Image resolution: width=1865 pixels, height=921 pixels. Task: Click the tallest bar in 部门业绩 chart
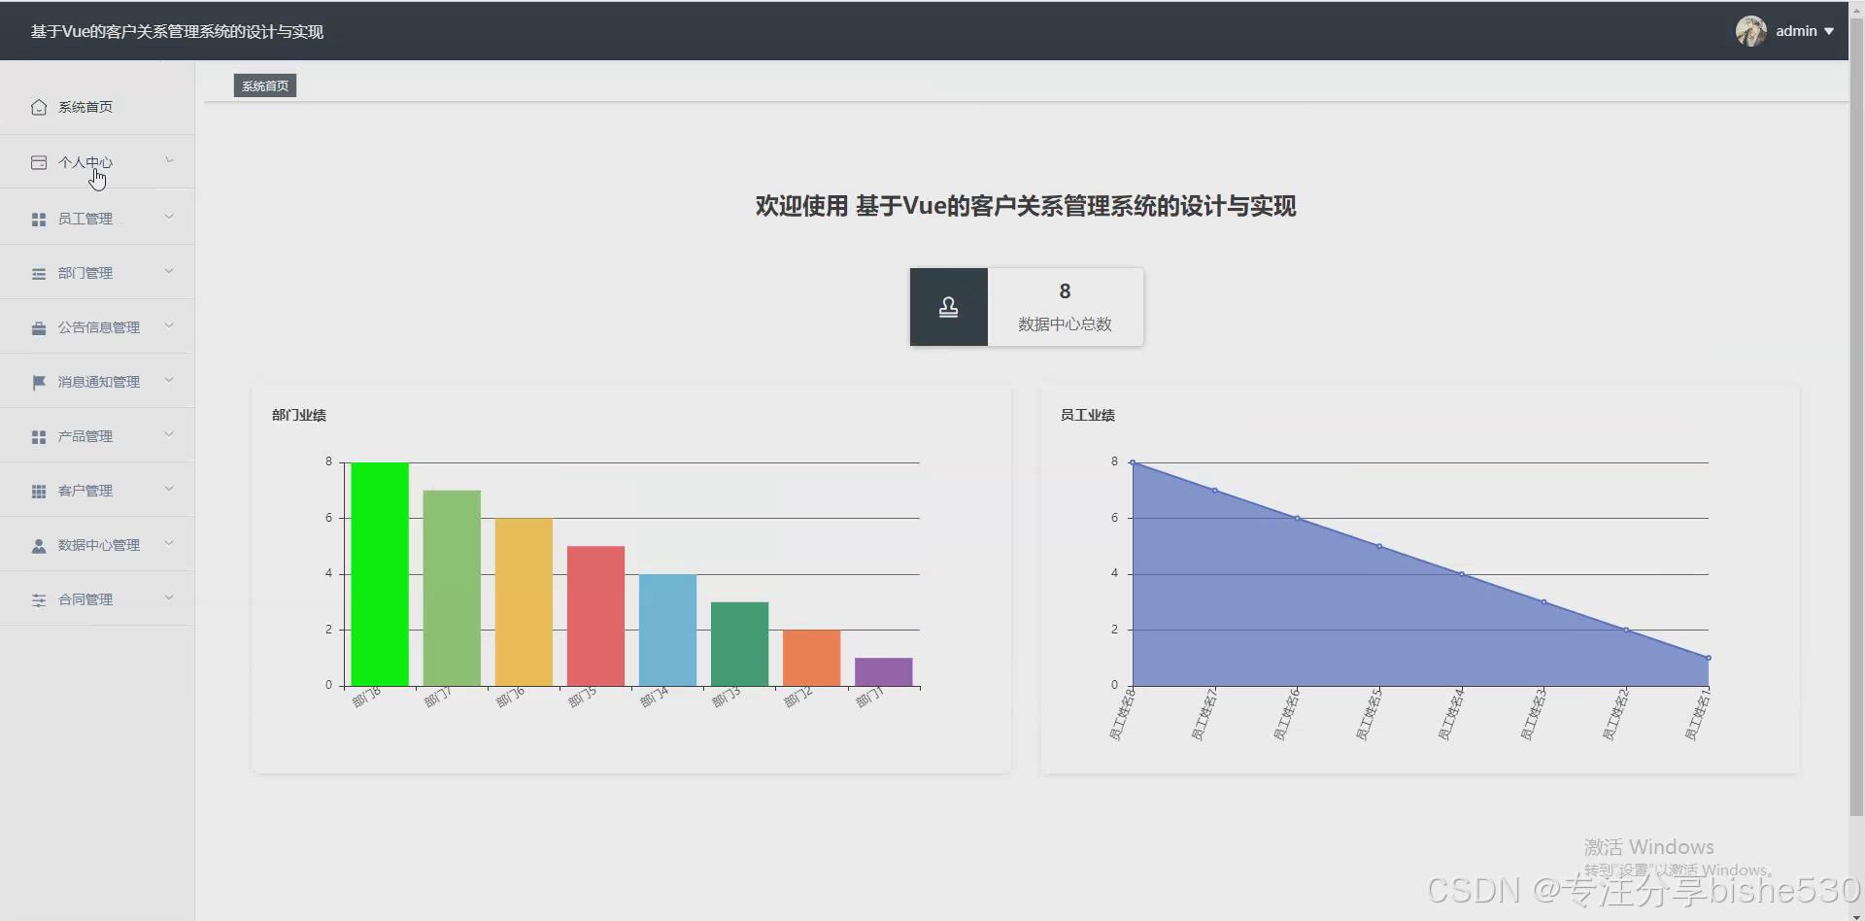click(379, 573)
